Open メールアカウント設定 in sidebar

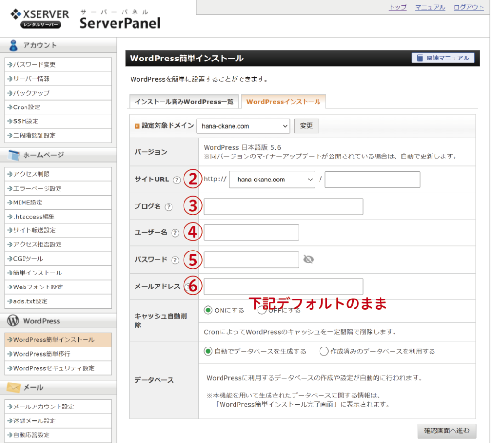coord(58,407)
